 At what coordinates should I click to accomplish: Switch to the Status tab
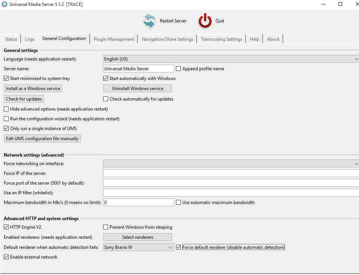pos(11,39)
